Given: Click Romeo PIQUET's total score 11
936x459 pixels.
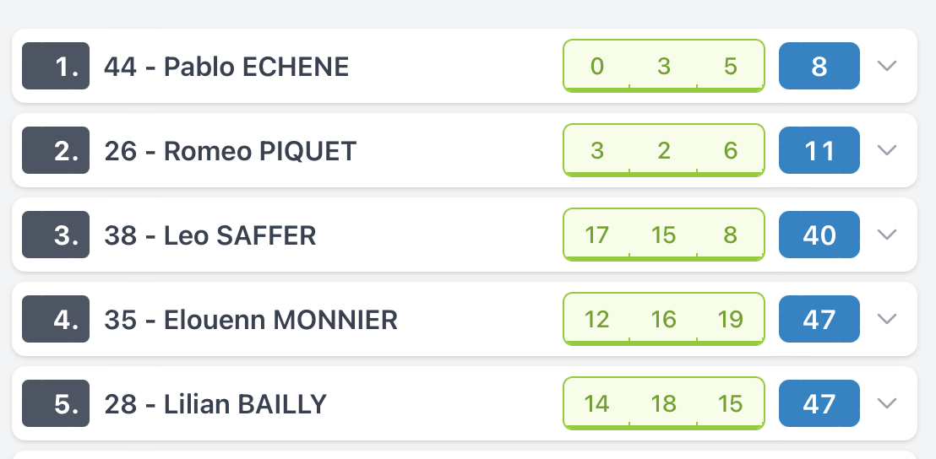Looking at the screenshot, I should click(x=819, y=150).
